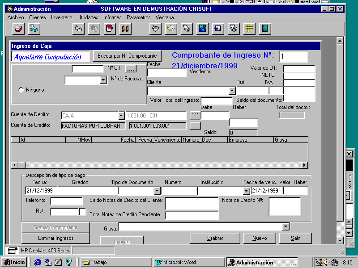
Task: Select the Ninguno radio button
Action: point(21,90)
